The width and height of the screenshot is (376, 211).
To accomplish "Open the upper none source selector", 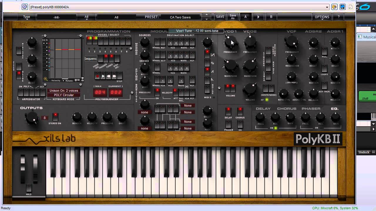I will [x=145, y=112].
